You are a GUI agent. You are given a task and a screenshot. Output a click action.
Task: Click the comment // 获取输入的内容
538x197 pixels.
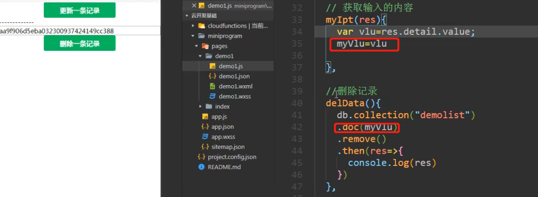(370, 8)
